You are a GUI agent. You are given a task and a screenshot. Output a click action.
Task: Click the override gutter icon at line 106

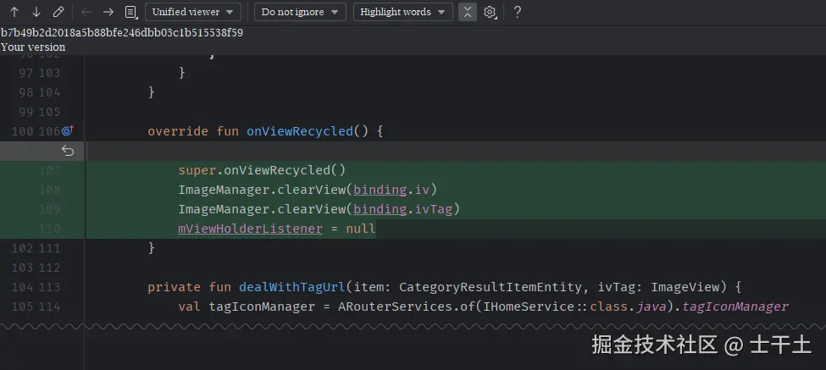pyautogui.click(x=68, y=130)
